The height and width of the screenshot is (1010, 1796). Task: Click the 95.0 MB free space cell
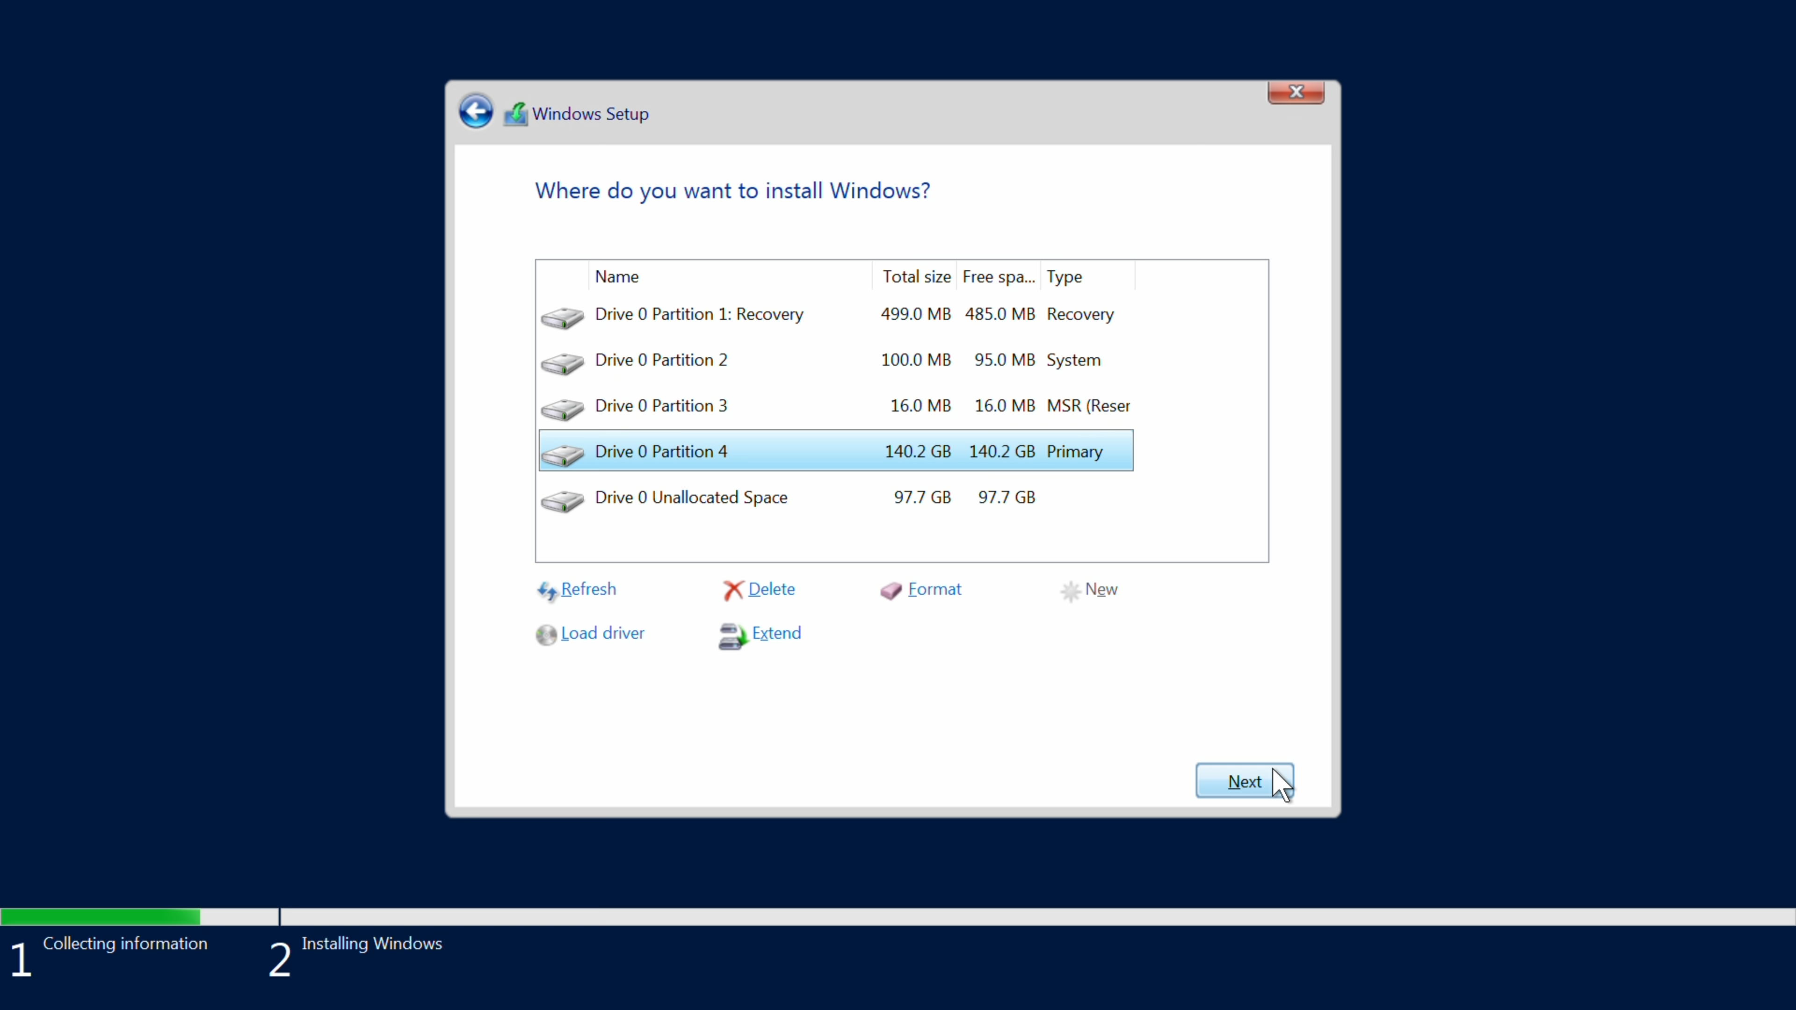point(1005,360)
